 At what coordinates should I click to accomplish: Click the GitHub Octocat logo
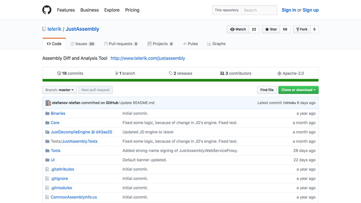click(47, 10)
